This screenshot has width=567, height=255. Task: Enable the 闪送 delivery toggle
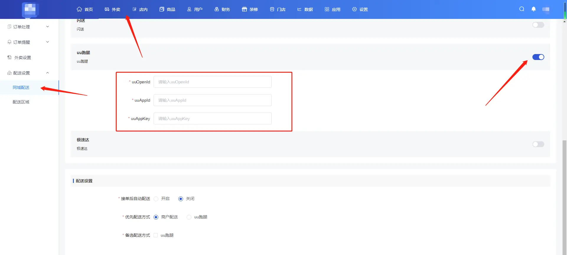point(538,25)
